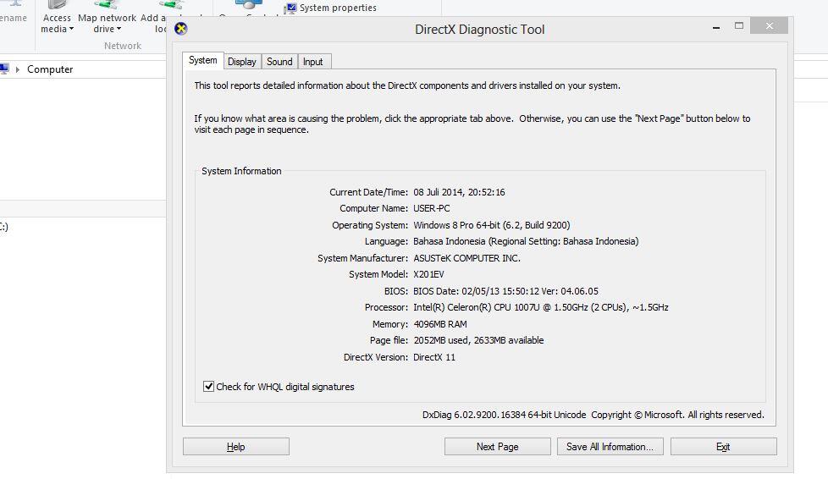The image size is (828, 479).
Task: Click the System Information group label
Action: [241, 171]
